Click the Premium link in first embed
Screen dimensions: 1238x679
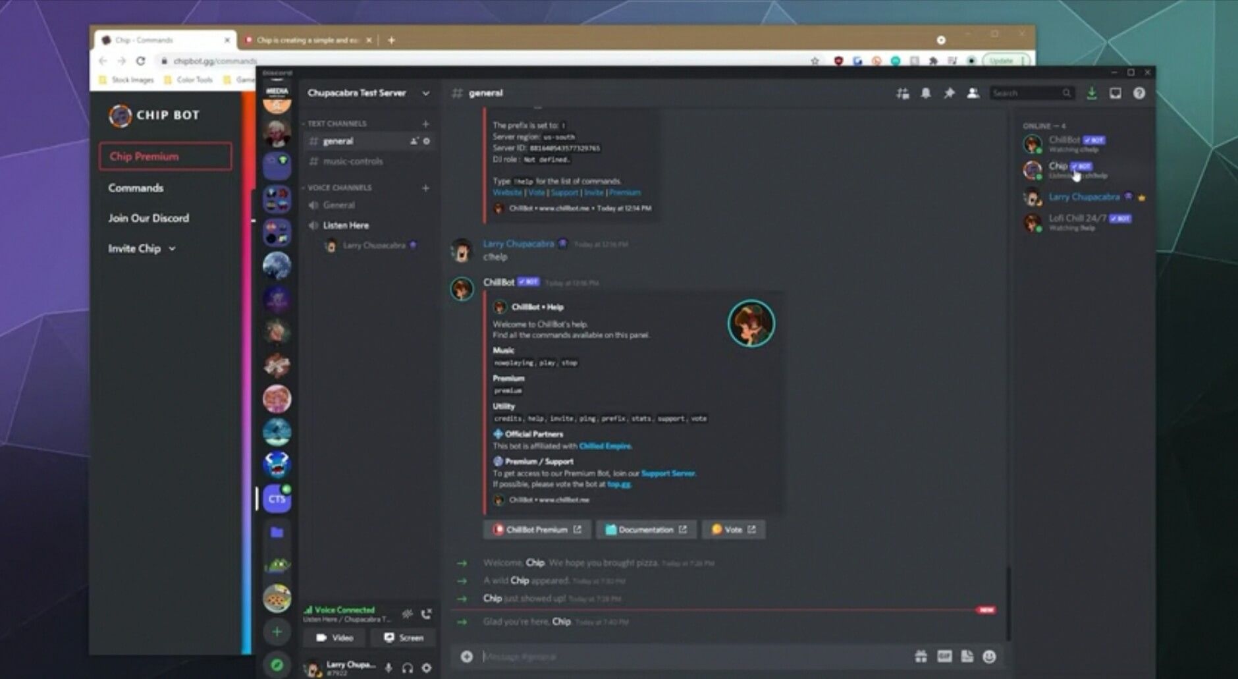624,192
